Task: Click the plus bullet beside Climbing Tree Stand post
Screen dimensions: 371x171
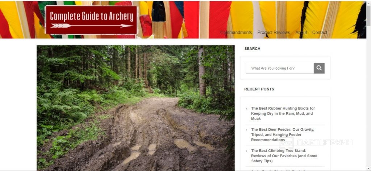Action: click(246, 151)
